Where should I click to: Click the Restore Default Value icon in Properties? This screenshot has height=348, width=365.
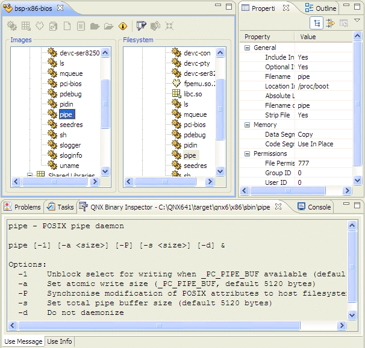point(344,23)
